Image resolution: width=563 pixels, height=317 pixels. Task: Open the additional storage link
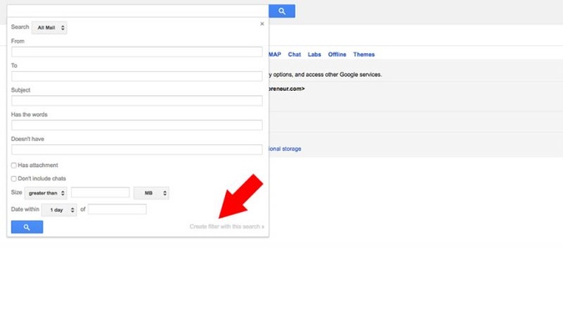pyautogui.click(x=285, y=148)
